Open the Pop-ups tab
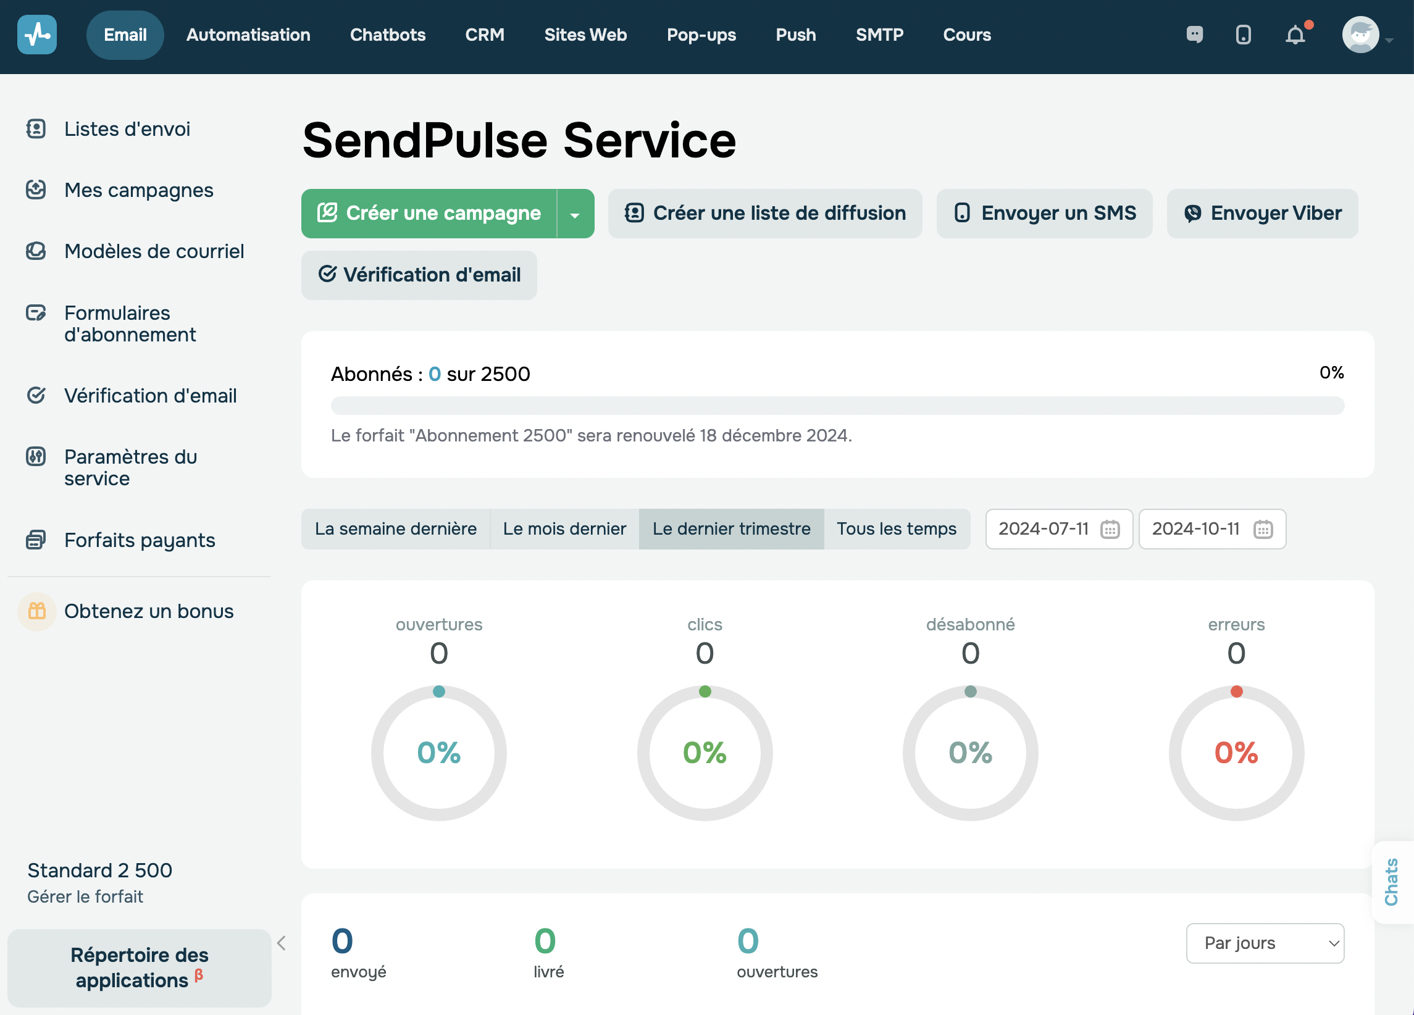 click(x=701, y=35)
